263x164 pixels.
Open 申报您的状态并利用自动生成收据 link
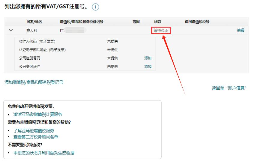pos(44,153)
